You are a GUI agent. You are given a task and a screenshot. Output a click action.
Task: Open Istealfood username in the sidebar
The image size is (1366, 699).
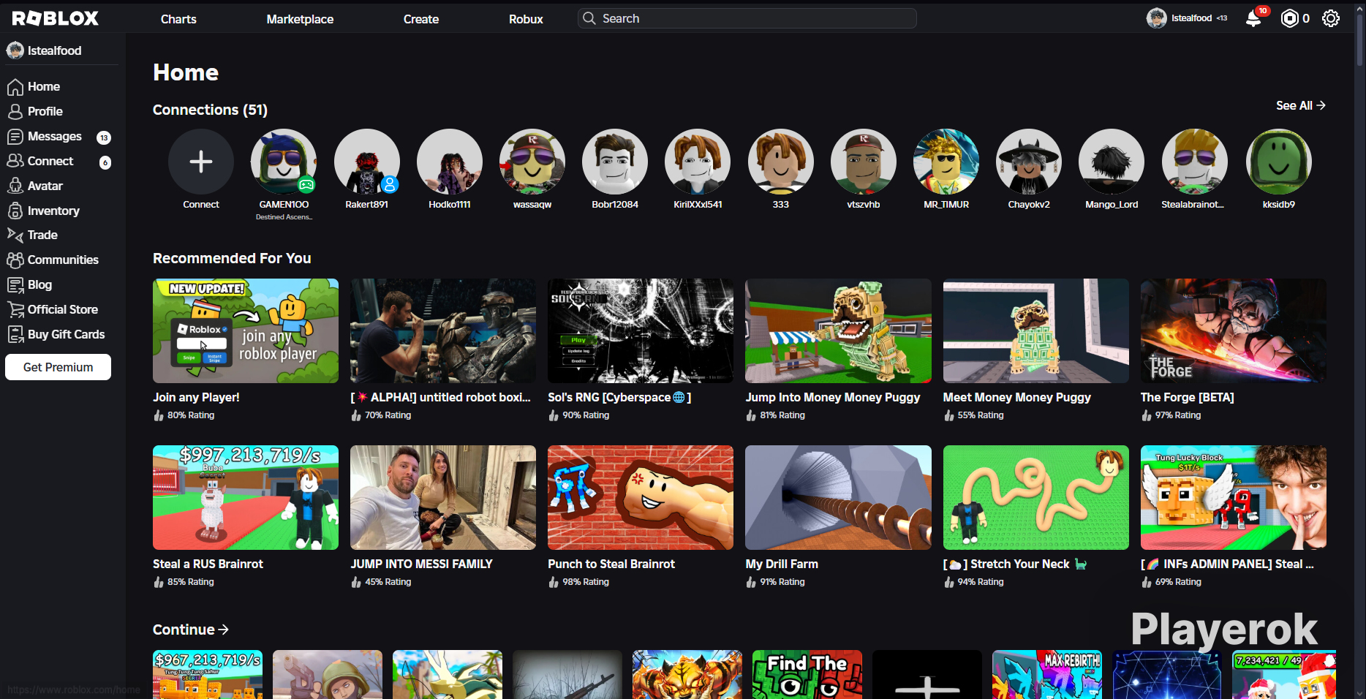click(x=54, y=50)
